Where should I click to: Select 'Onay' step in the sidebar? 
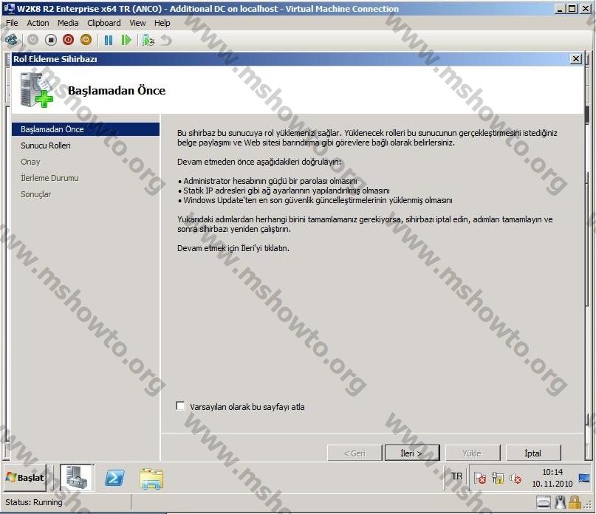click(x=30, y=162)
